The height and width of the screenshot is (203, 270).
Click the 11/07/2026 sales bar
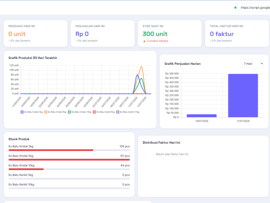click(243, 96)
